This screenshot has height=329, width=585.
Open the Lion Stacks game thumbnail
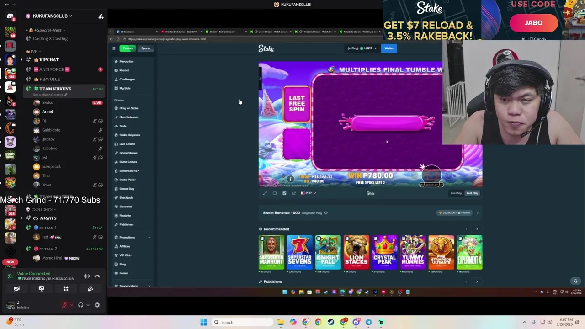point(356,252)
